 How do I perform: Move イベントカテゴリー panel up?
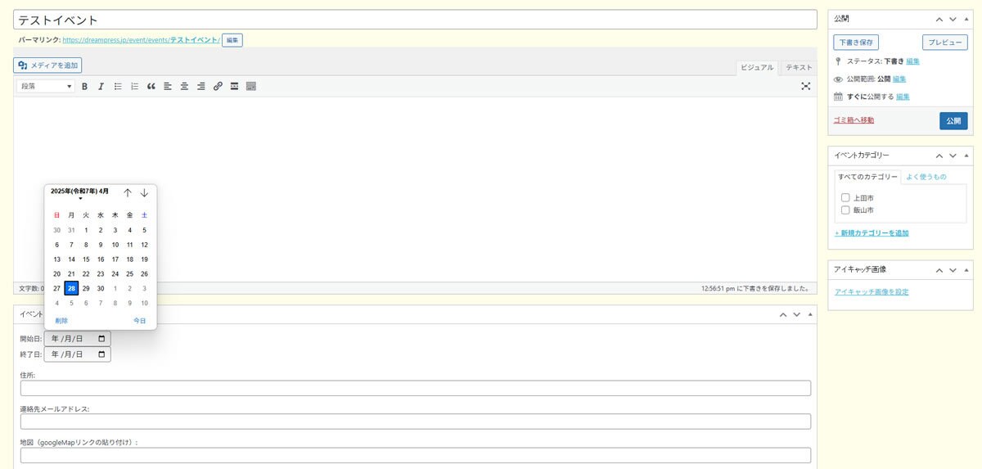pos(940,156)
